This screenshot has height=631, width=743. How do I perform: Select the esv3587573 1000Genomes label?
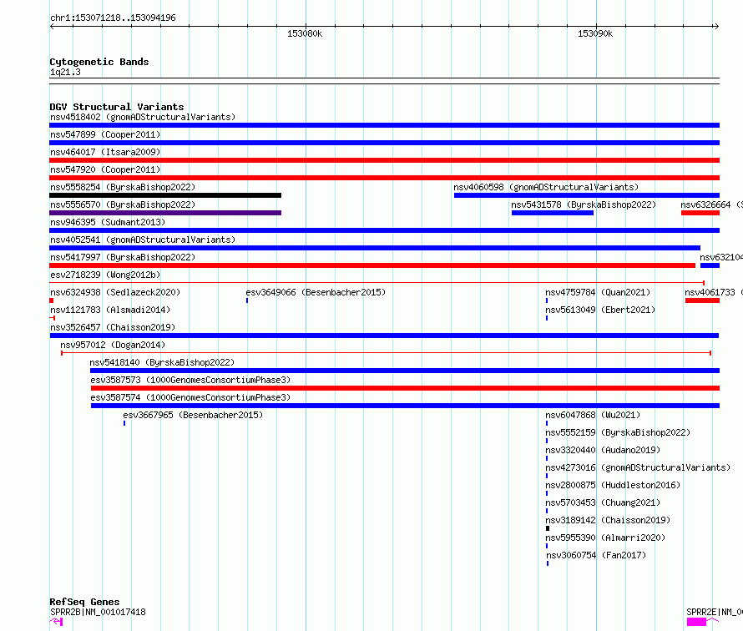(x=190, y=380)
